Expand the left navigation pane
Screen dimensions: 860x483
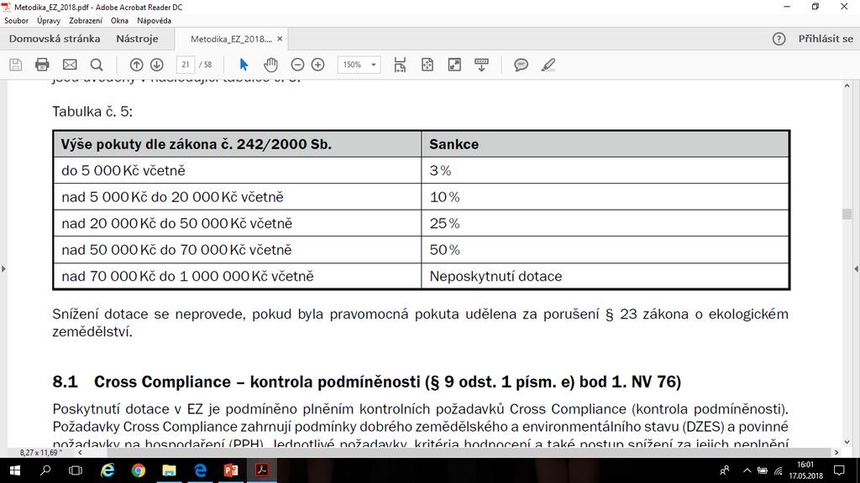tap(3, 269)
